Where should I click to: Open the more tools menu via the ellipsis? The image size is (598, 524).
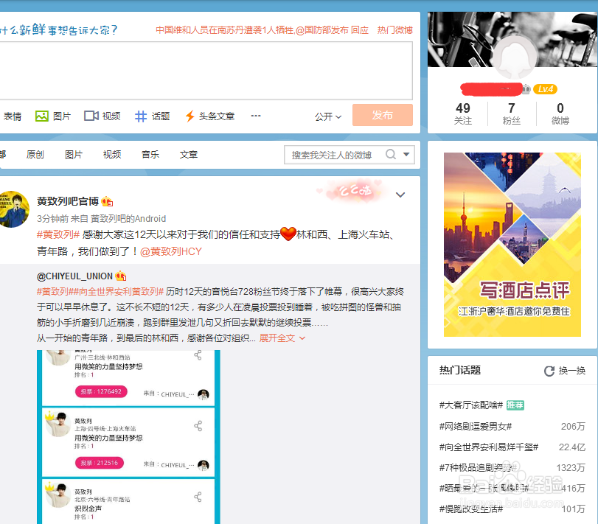(x=255, y=116)
